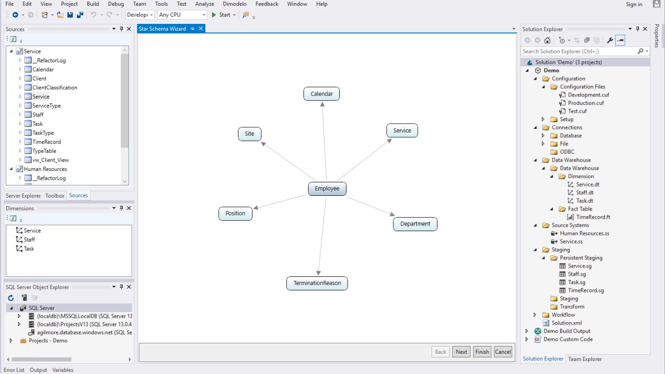Collapse the Data Warehouse top-level folder
The height and width of the screenshot is (374, 665).
tap(535, 160)
